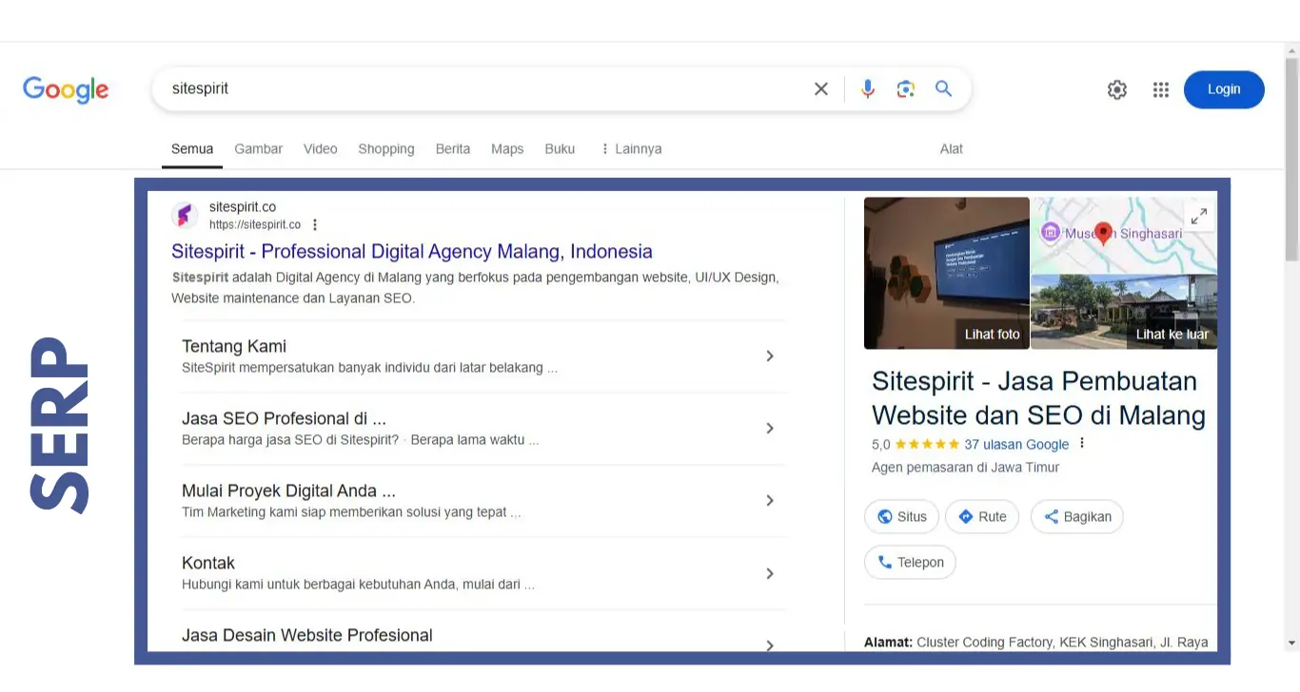Open three-dot menu beside ulasan Google
This screenshot has height=692, width=1300.
[1081, 444]
